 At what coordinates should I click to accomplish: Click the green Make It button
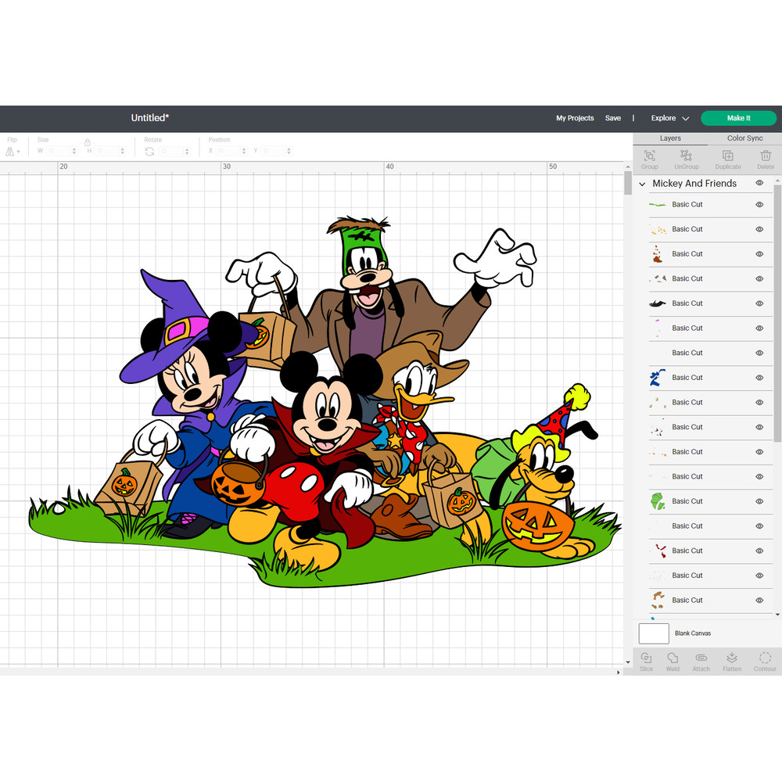click(737, 118)
